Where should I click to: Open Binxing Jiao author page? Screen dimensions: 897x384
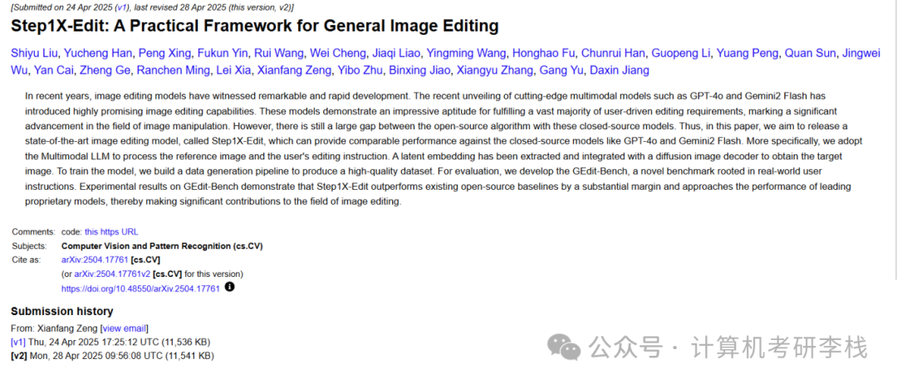click(x=424, y=70)
